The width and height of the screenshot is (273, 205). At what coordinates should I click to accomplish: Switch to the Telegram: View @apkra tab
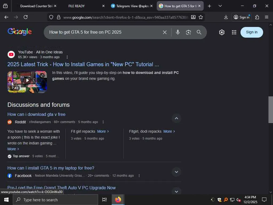(132, 6)
